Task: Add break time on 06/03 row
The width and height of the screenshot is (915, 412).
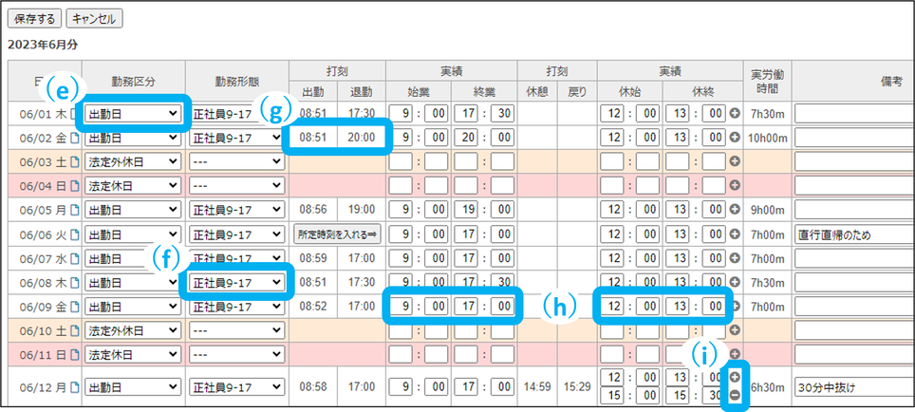Action: [735, 162]
